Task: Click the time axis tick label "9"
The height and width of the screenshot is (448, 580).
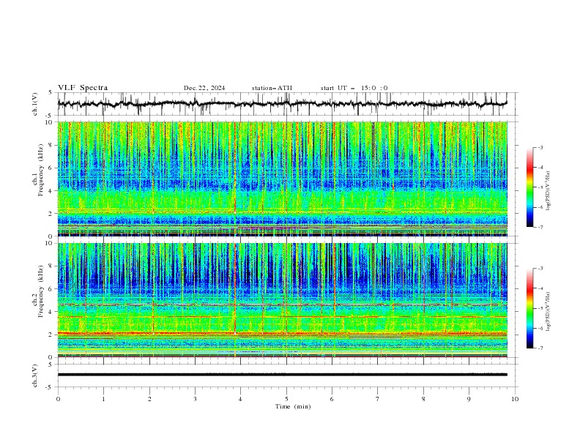Action: click(x=469, y=399)
